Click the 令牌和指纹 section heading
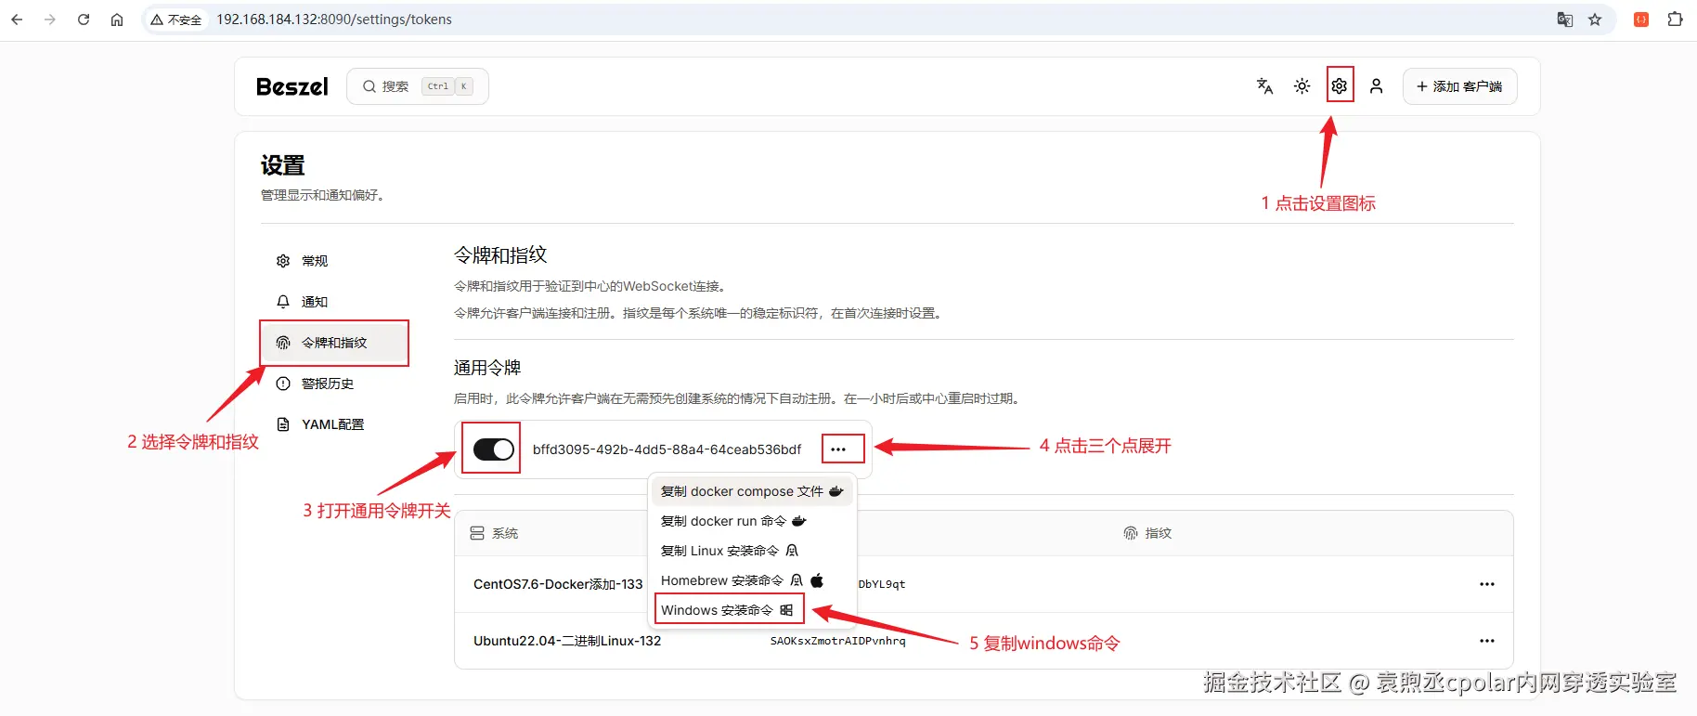This screenshot has height=716, width=1697. 500,254
